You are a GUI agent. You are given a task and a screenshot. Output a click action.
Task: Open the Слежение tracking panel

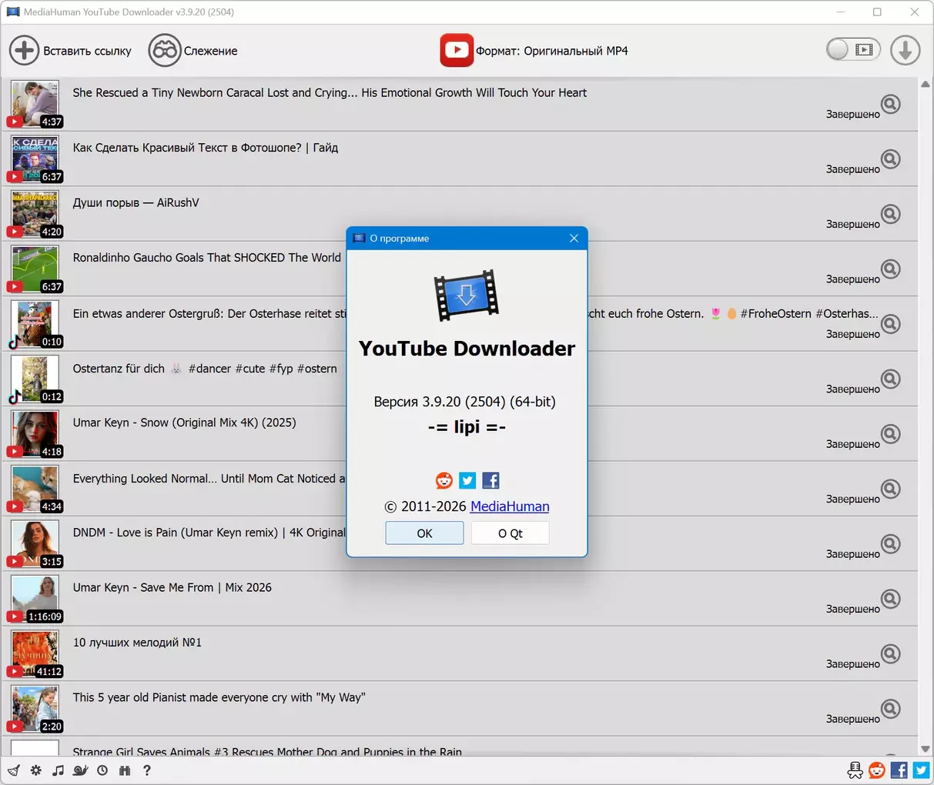tap(193, 51)
